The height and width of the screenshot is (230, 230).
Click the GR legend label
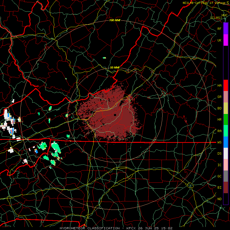click(x=220, y=97)
